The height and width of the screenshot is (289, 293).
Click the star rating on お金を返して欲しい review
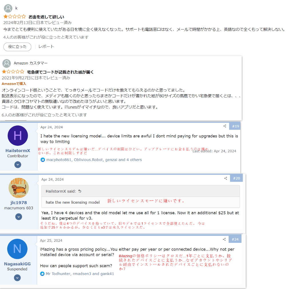(x=15, y=17)
